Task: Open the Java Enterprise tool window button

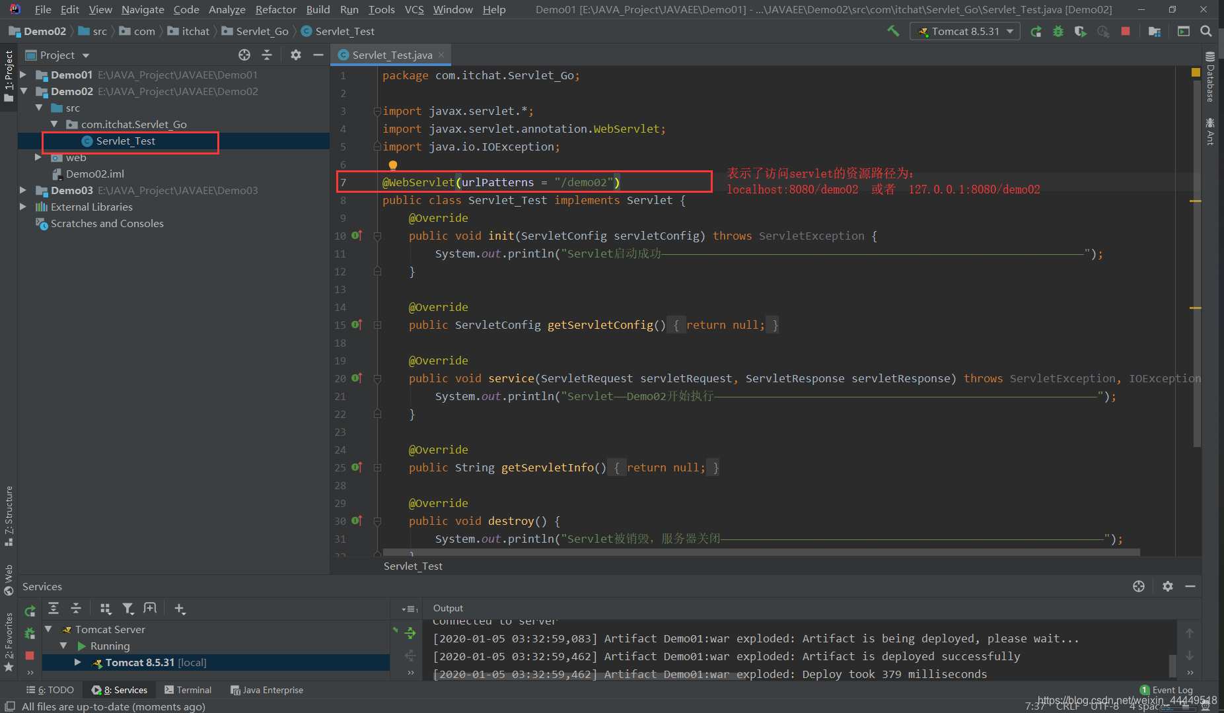Action: pos(267,690)
